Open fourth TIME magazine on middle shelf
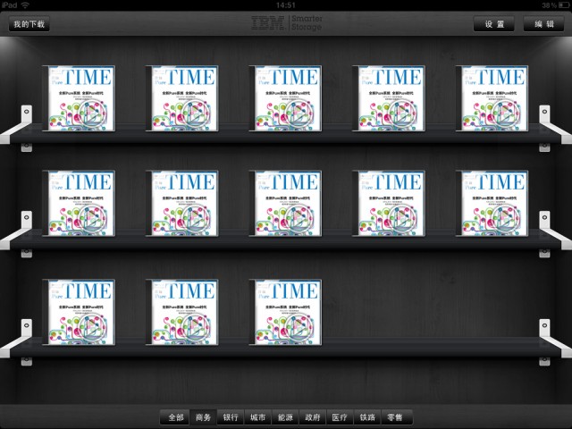This screenshot has width=572, height=429. (x=389, y=203)
